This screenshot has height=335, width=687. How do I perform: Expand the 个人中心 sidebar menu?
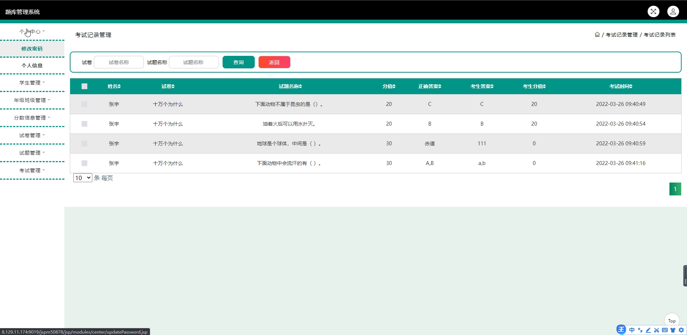32,31
